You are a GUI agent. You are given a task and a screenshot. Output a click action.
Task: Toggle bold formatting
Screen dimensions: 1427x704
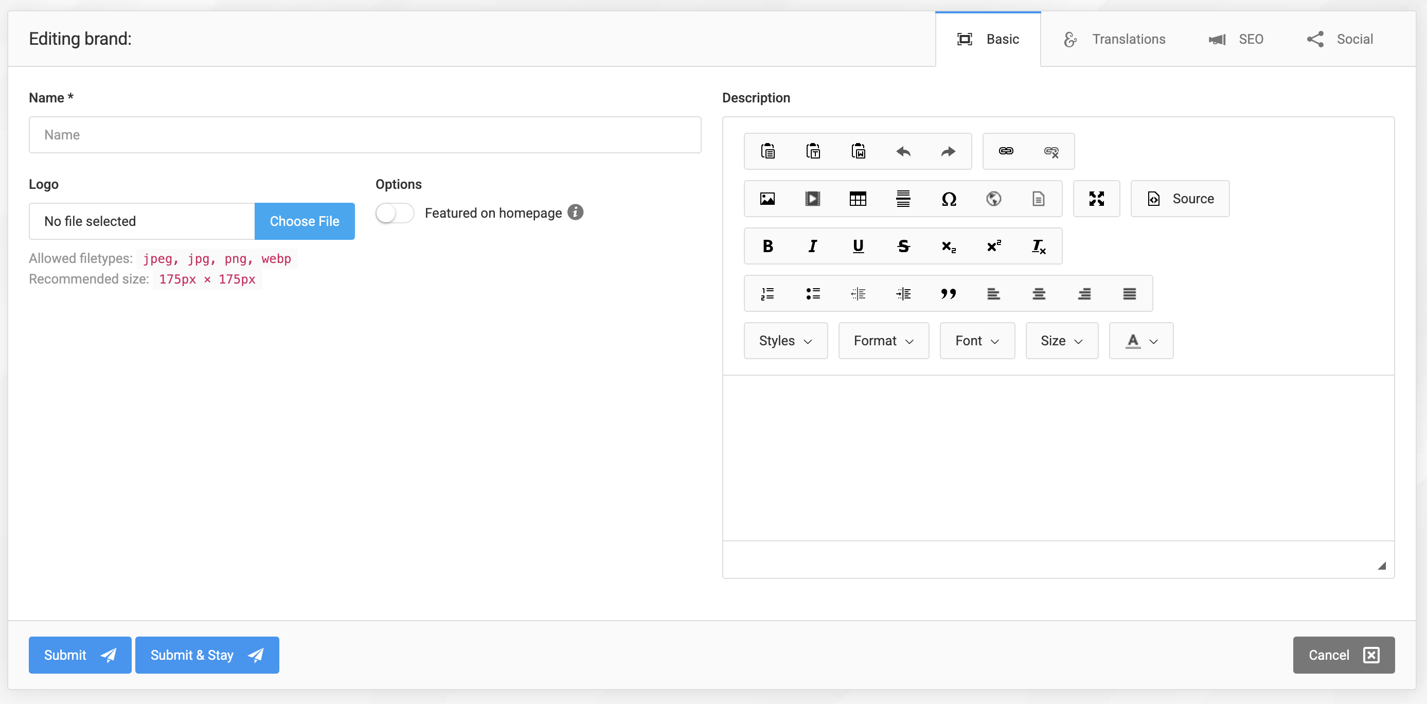coord(767,246)
